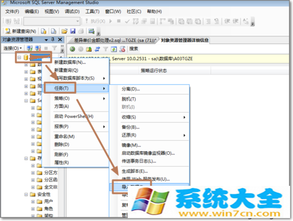Screen dimensions: 293x221
Task: Select 任务(T) in the context menu
Action: coord(76,89)
